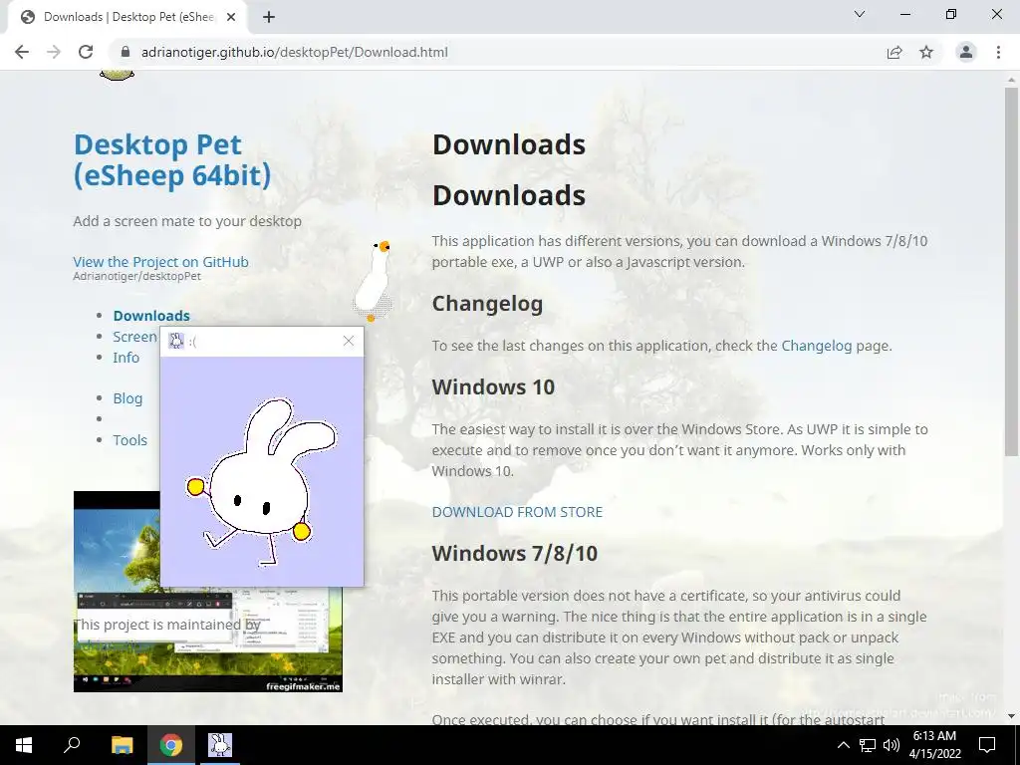Select the Downloads | Desktop Pet tab

tap(127, 17)
